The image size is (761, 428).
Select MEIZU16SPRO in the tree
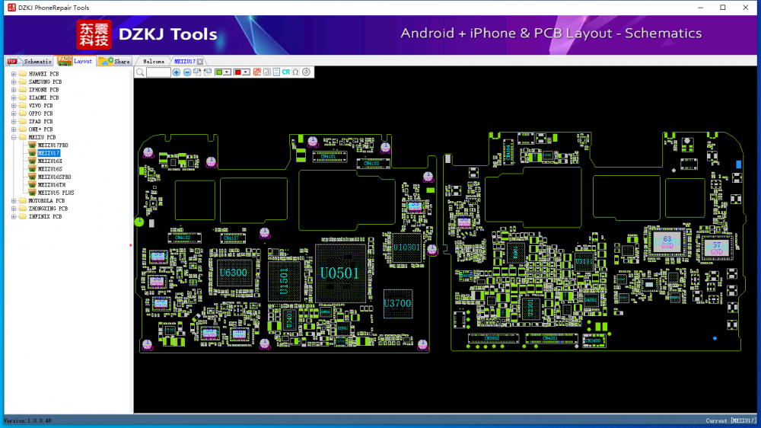pos(54,177)
